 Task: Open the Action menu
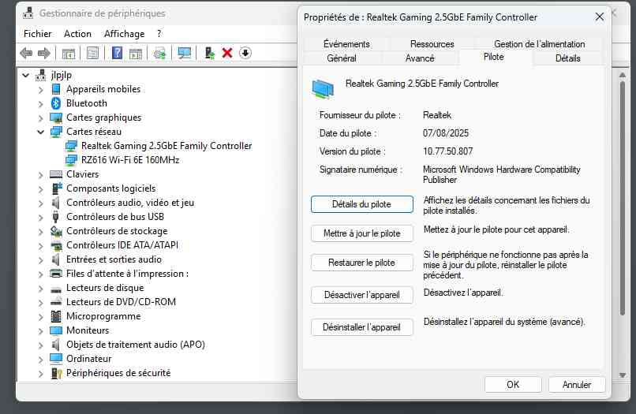(77, 34)
